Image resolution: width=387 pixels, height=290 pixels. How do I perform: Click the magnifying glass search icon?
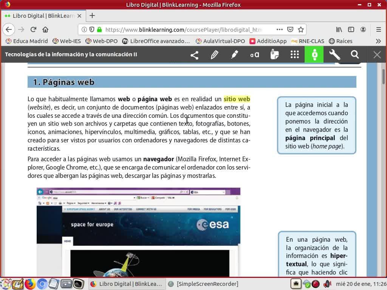354,55
